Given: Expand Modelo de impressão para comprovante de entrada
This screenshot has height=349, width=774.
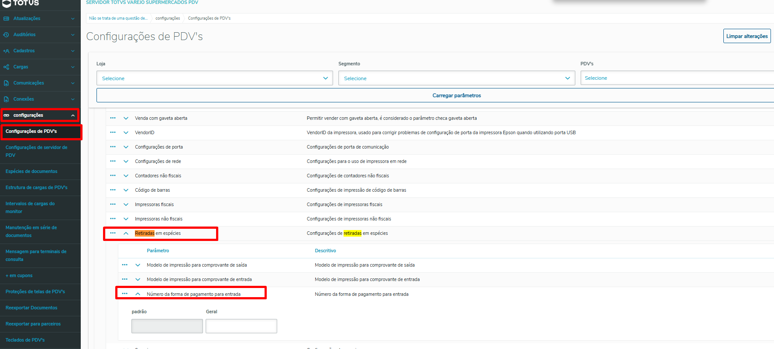Looking at the screenshot, I should pyautogui.click(x=138, y=279).
